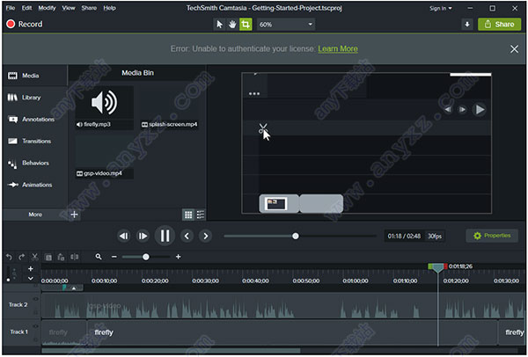Select gsp-video.mp4 in Media Bin
This screenshot has height=357, width=528.
click(104, 157)
